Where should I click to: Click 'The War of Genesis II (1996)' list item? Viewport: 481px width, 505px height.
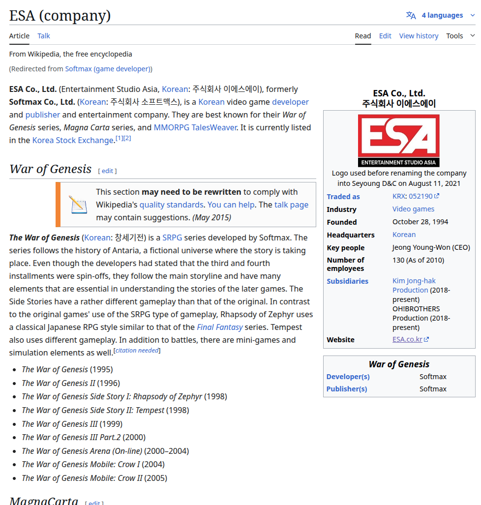[x=71, y=383]
